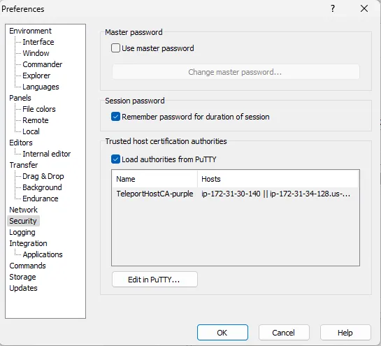Confirm preferences with OK
Image resolution: width=381 pixels, height=346 pixels.
222,333
